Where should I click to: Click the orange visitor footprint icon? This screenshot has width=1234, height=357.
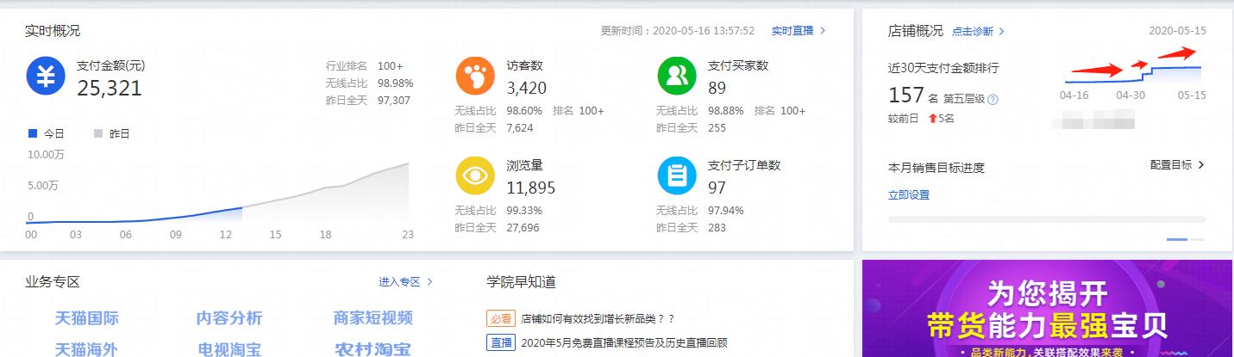pyautogui.click(x=475, y=76)
